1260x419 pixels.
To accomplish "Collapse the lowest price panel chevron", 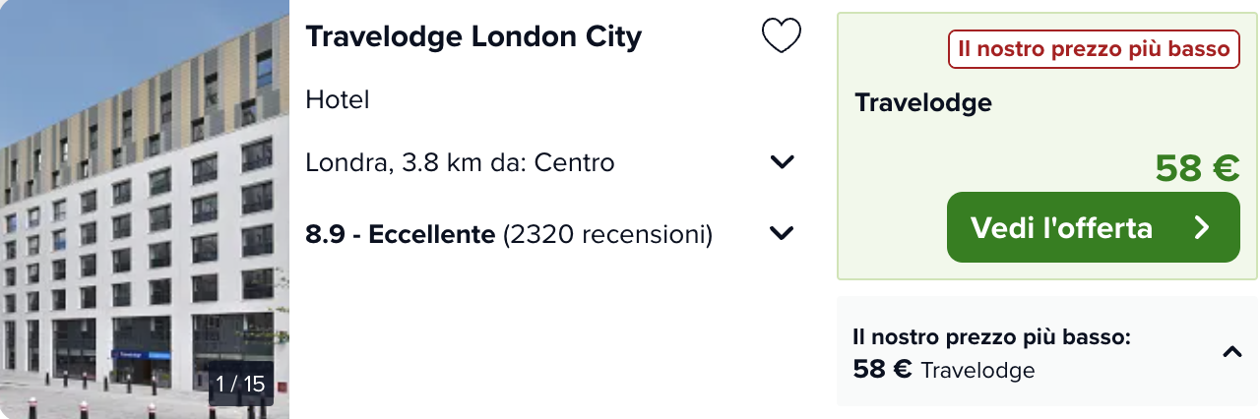I will 1231,351.
